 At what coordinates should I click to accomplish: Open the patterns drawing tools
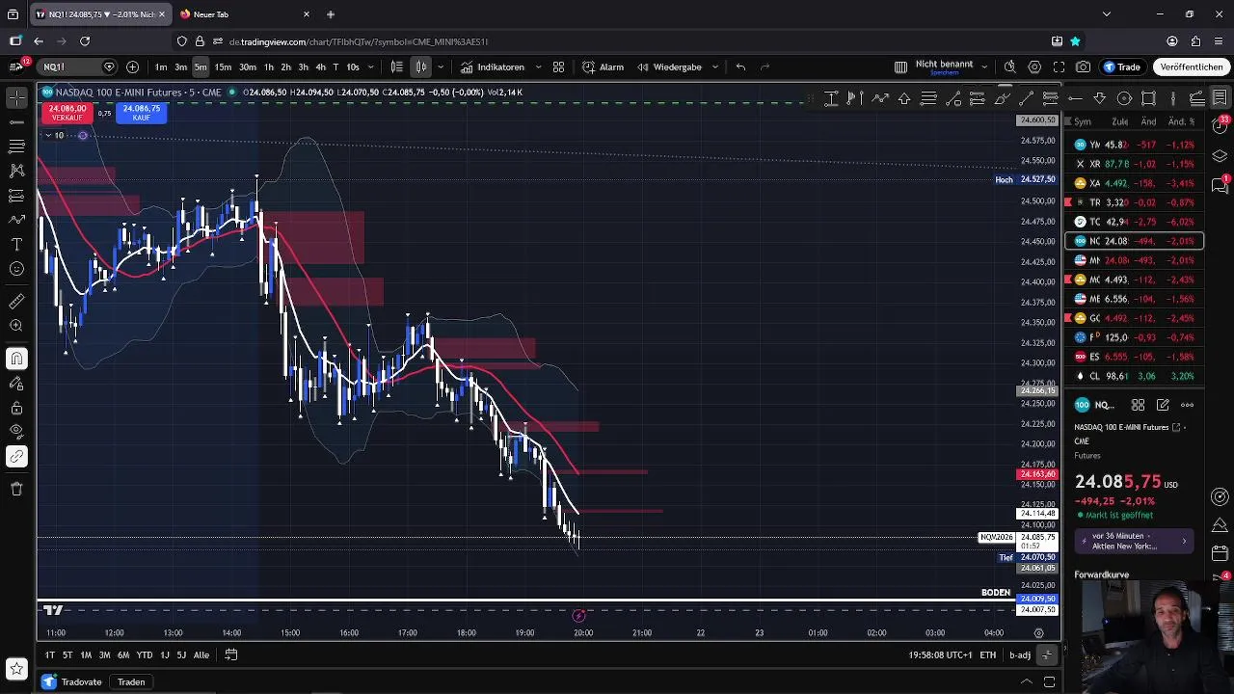(x=16, y=171)
